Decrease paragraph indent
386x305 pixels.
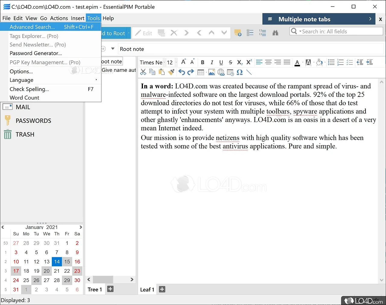coord(360,62)
